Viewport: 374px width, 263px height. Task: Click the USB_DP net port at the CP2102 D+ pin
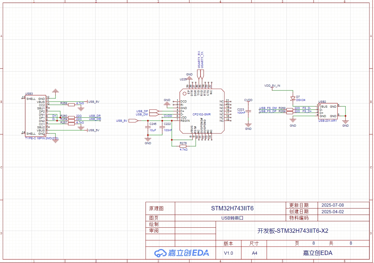(x=154, y=111)
